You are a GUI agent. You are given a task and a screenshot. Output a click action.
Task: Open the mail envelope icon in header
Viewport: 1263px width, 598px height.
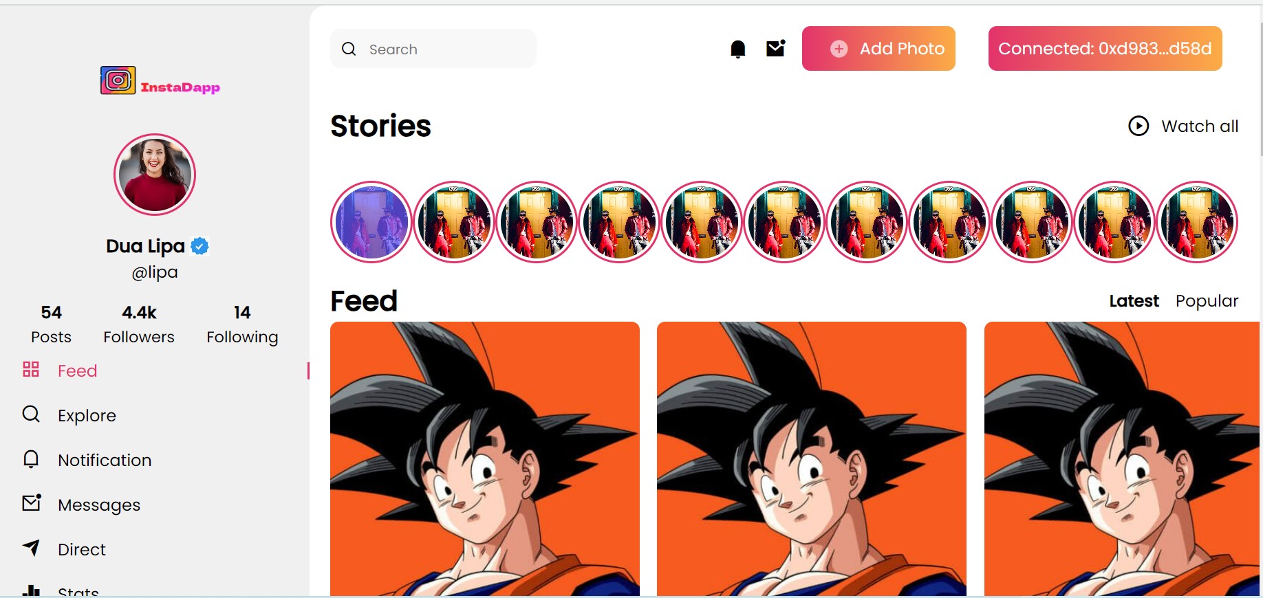[x=776, y=48]
